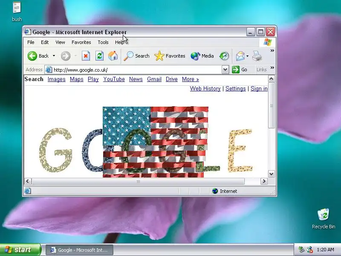
Task: Click the Drive link
Action: 172,79
